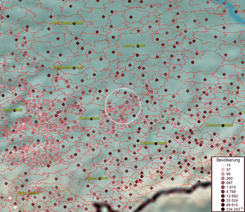245x212 pixels.
Task: Click the legend swatch for 4 798
Action: (x=223, y=192)
